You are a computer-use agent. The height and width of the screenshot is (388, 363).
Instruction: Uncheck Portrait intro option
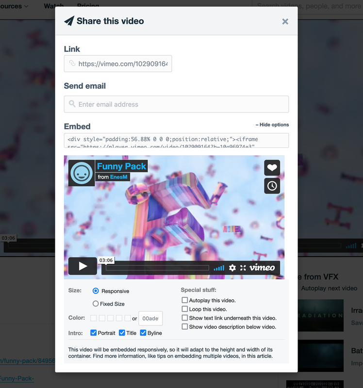pos(93,333)
